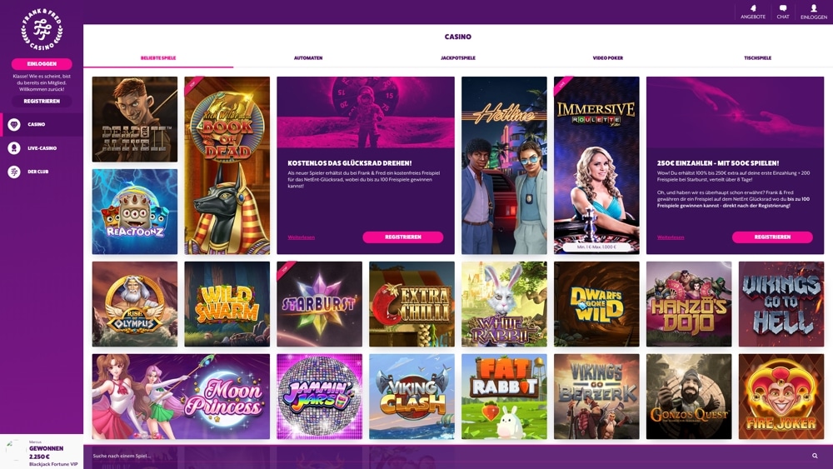The height and width of the screenshot is (469, 833).
Task: Open the Starburst game thumbnail
Action: click(x=319, y=304)
